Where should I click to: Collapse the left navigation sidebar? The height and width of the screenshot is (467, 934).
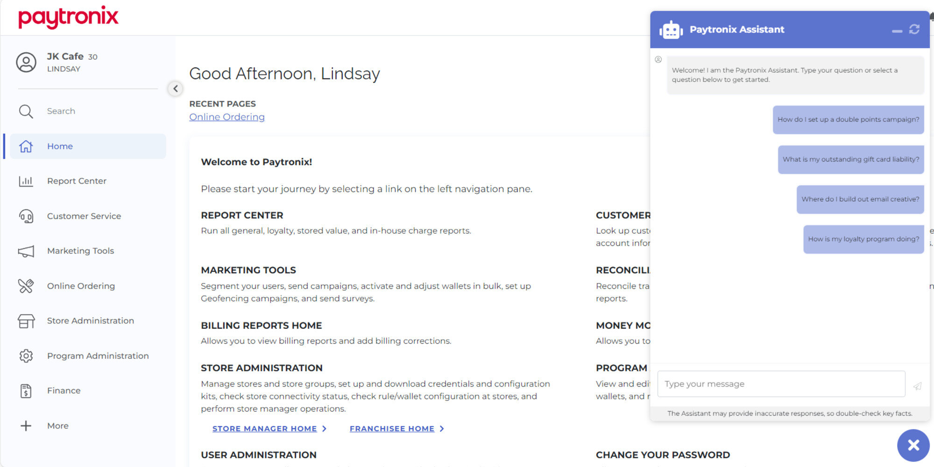(x=175, y=88)
